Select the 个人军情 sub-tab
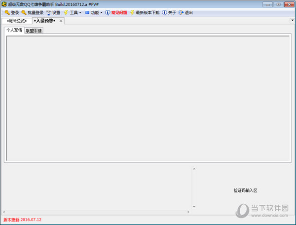This screenshot has width=296, height=225. point(14,30)
